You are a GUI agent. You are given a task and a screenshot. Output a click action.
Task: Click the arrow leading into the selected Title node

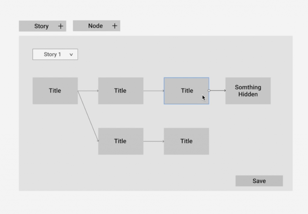pyautogui.click(x=154, y=91)
